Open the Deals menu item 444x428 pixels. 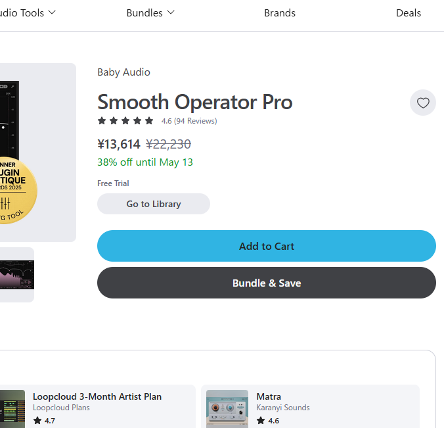(x=409, y=13)
